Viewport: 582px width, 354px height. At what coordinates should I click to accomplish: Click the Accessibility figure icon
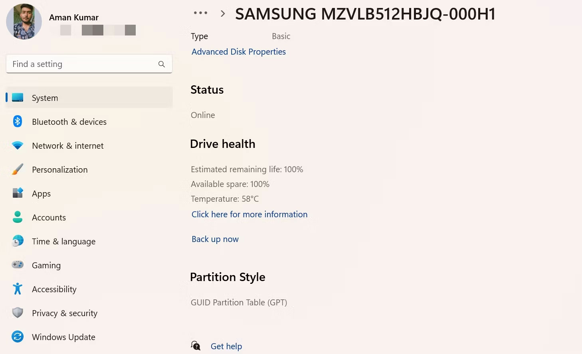(x=18, y=289)
